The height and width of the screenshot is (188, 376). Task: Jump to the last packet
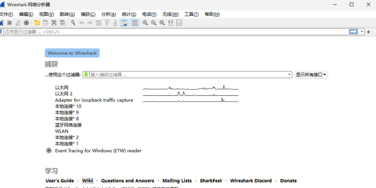point(115,23)
